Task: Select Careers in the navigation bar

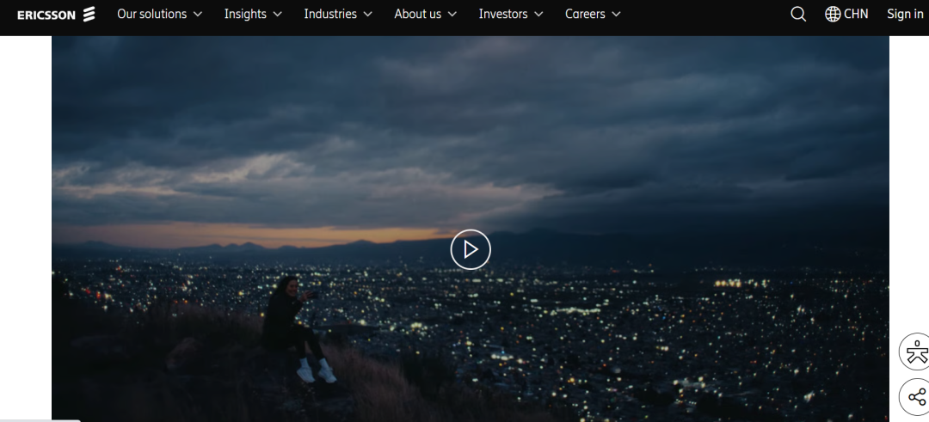Action: 585,14
